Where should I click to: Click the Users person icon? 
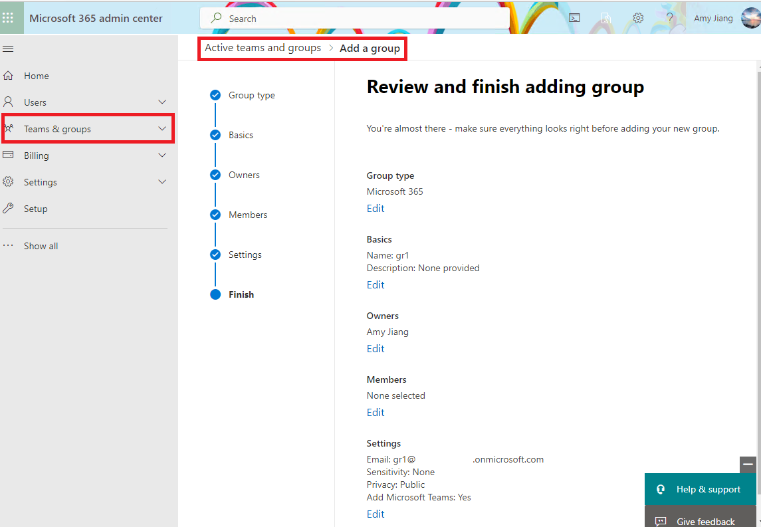8,102
